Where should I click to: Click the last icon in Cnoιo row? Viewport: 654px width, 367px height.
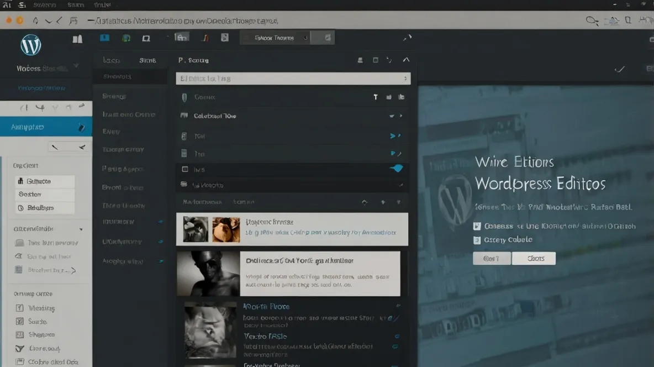(x=401, y=97)
